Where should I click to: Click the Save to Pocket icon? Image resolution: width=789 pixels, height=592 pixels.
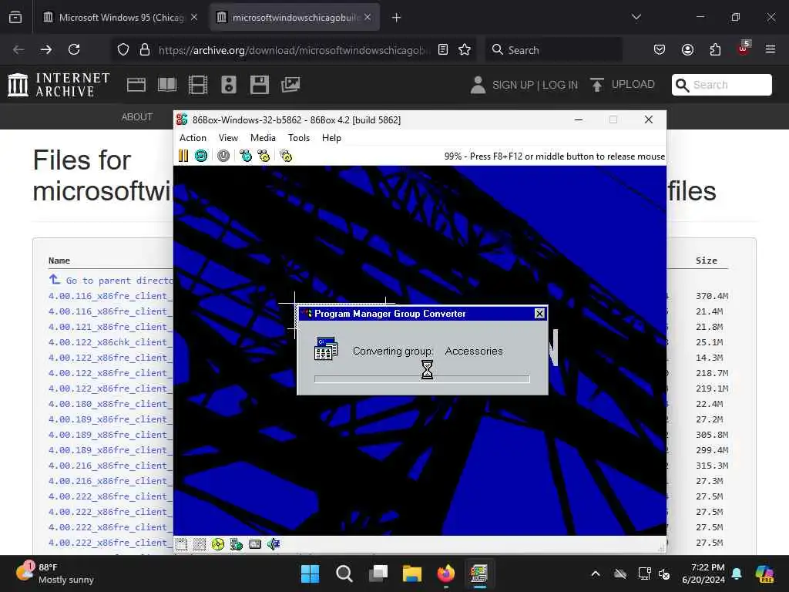pos(660,49)
